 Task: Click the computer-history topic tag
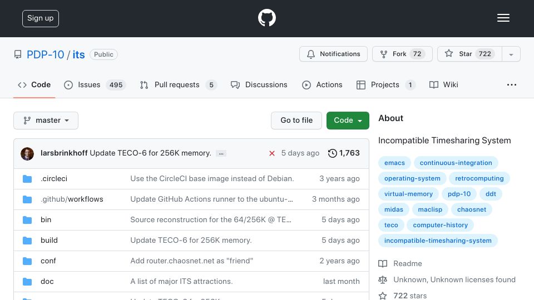(x=440, y=225)
